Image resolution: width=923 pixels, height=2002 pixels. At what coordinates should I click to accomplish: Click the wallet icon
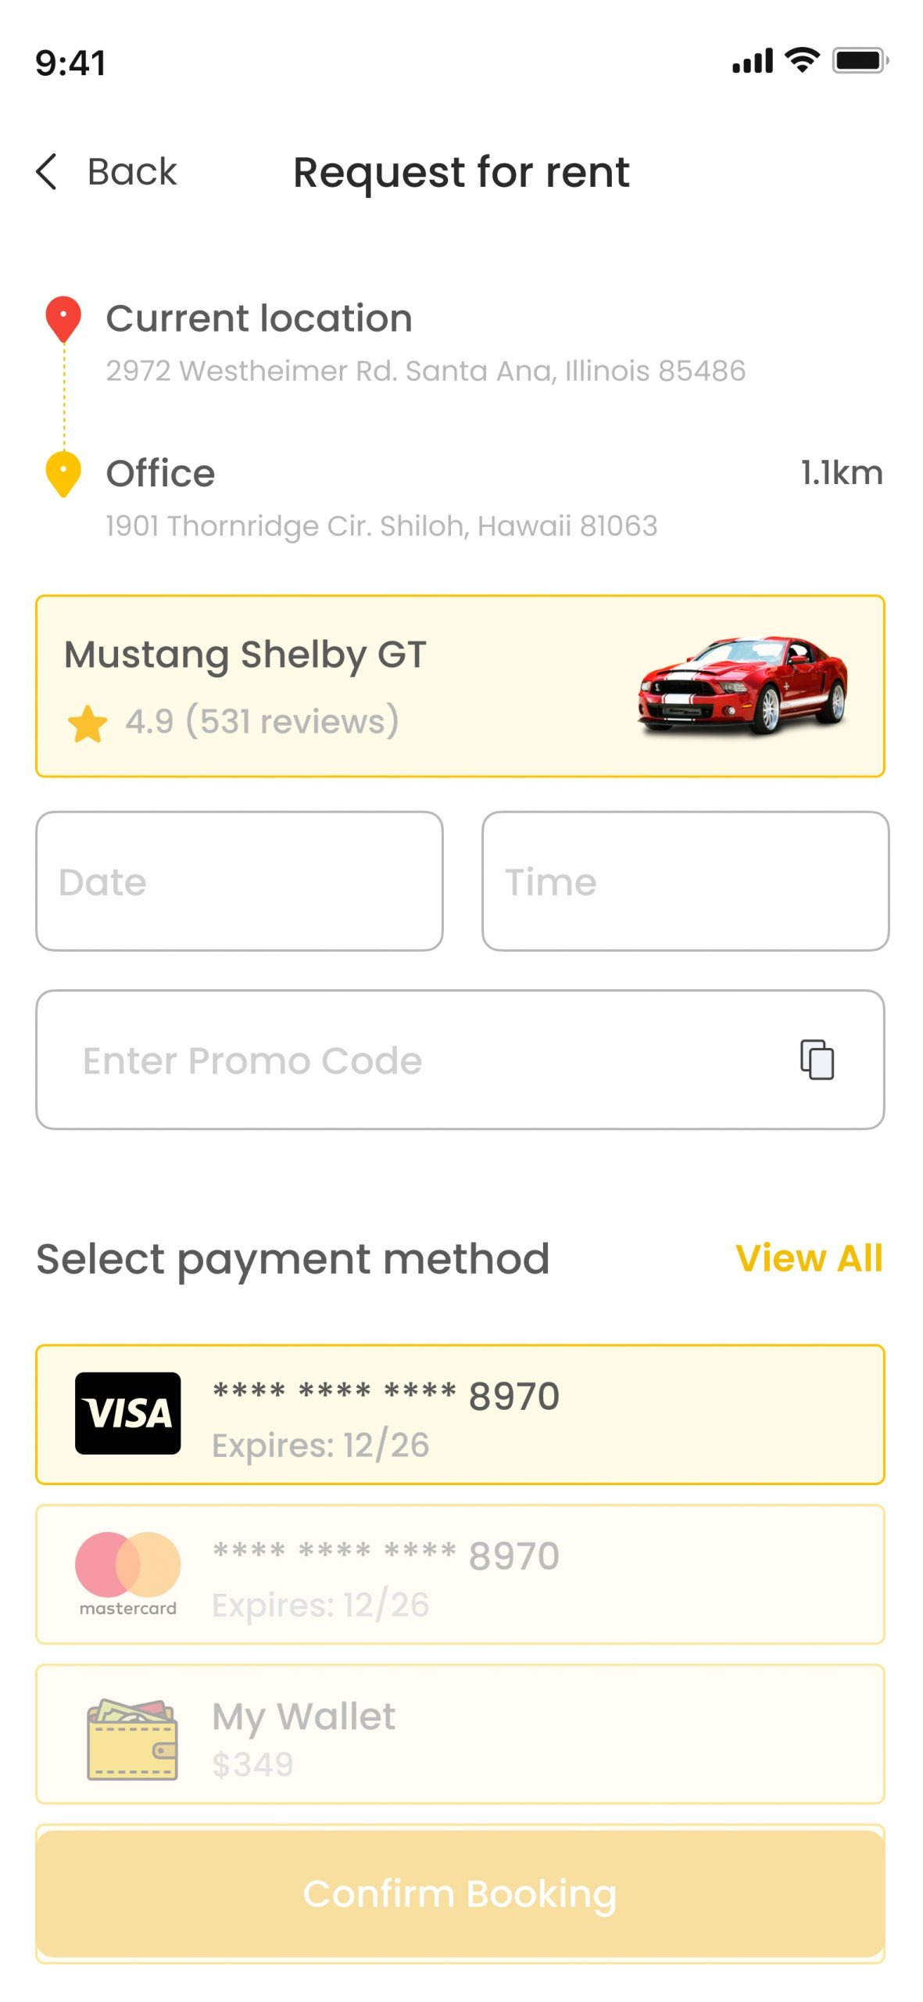point(131,1738)
